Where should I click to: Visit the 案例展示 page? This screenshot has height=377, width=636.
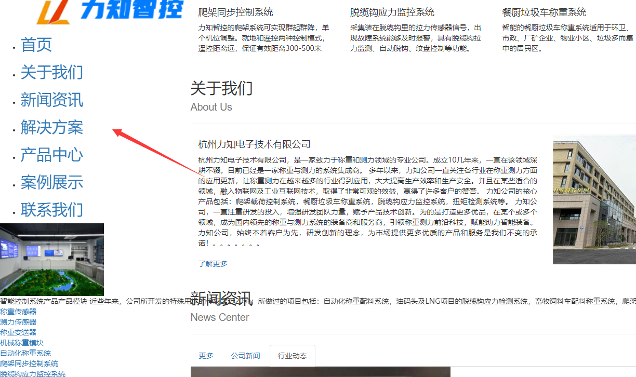[51, 183]
